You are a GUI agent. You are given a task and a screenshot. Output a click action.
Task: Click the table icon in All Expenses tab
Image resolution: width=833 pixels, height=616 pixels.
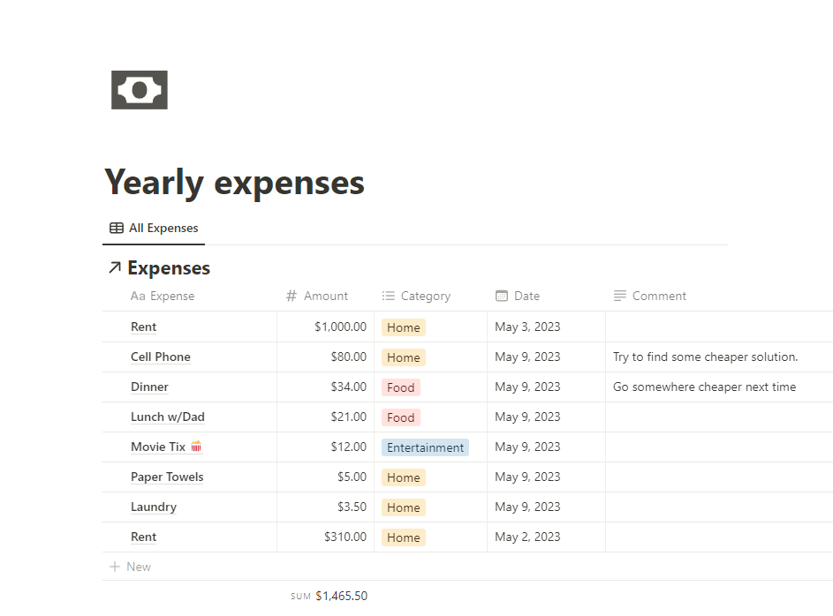pos(117,229)
